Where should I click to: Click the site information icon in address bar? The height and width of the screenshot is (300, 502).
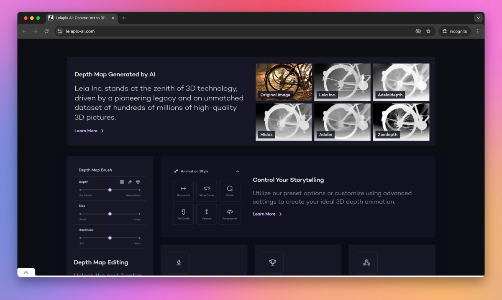tap(60, 31)
